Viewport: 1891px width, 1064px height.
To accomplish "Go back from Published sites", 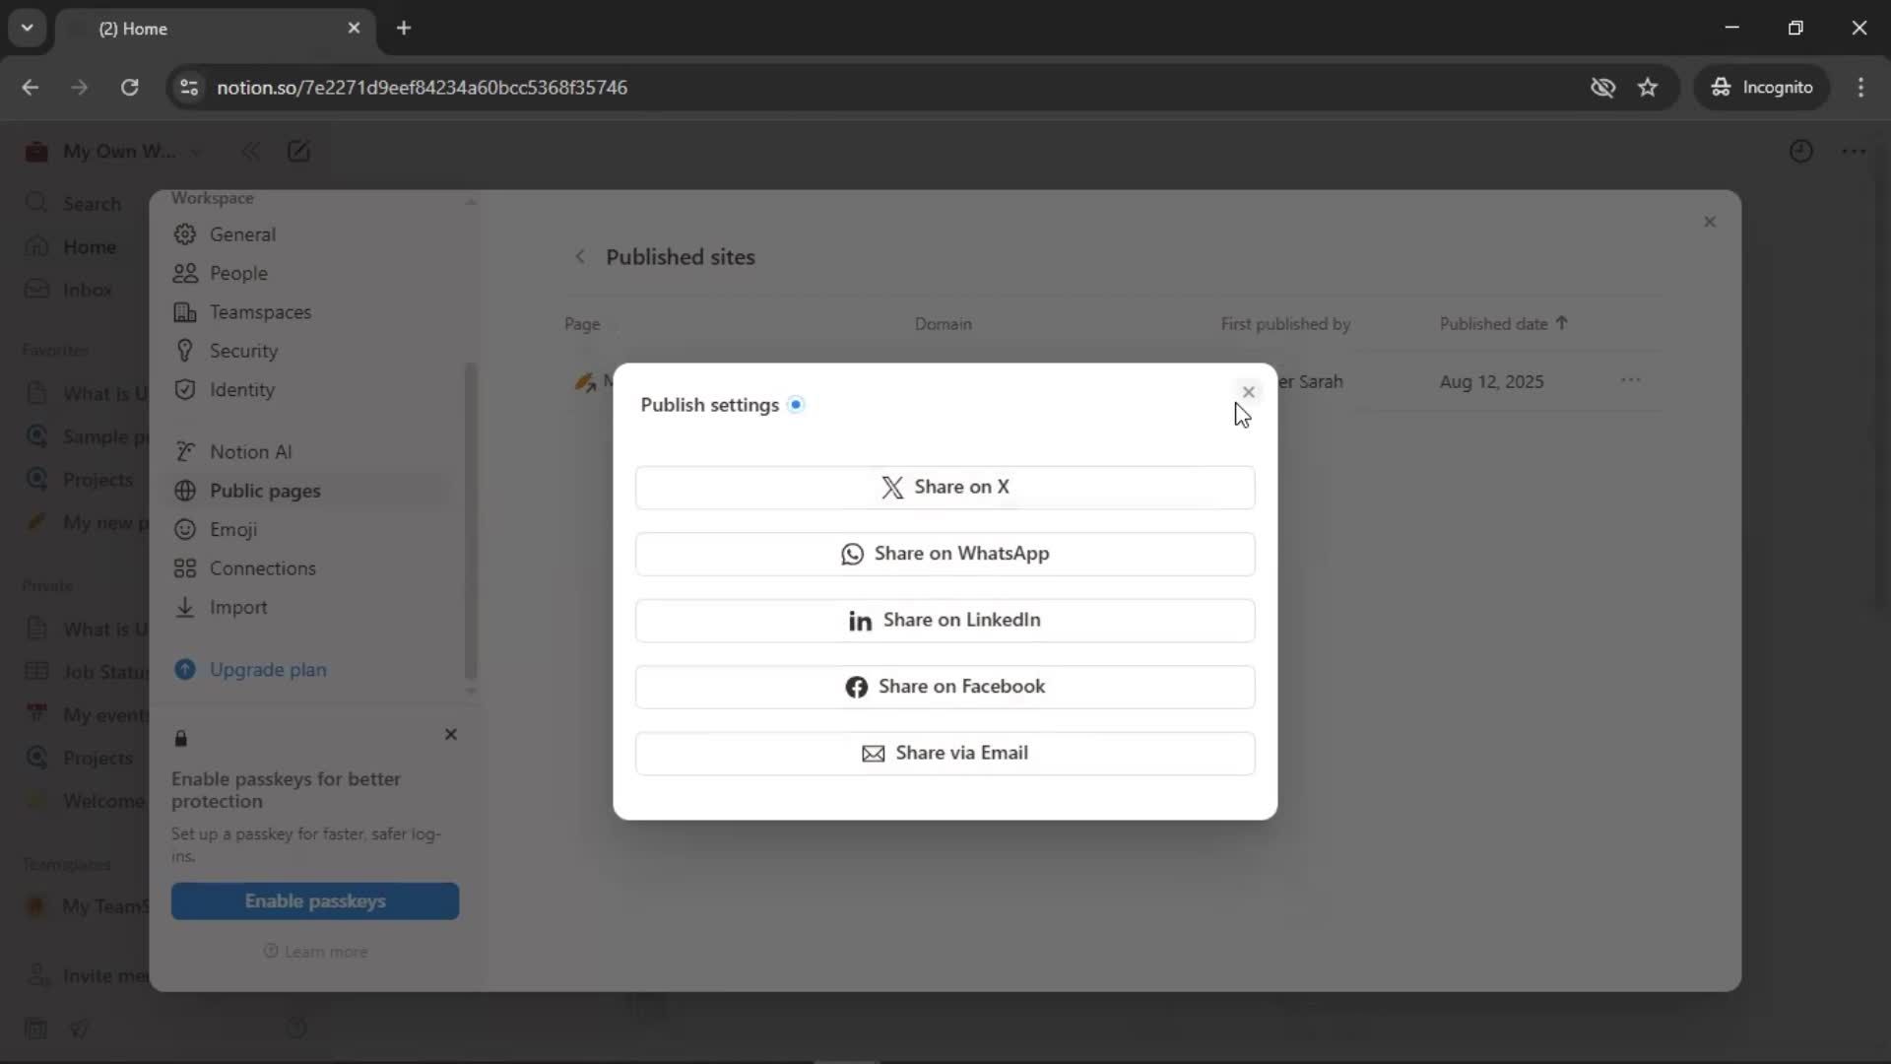I will click(580, 257).
